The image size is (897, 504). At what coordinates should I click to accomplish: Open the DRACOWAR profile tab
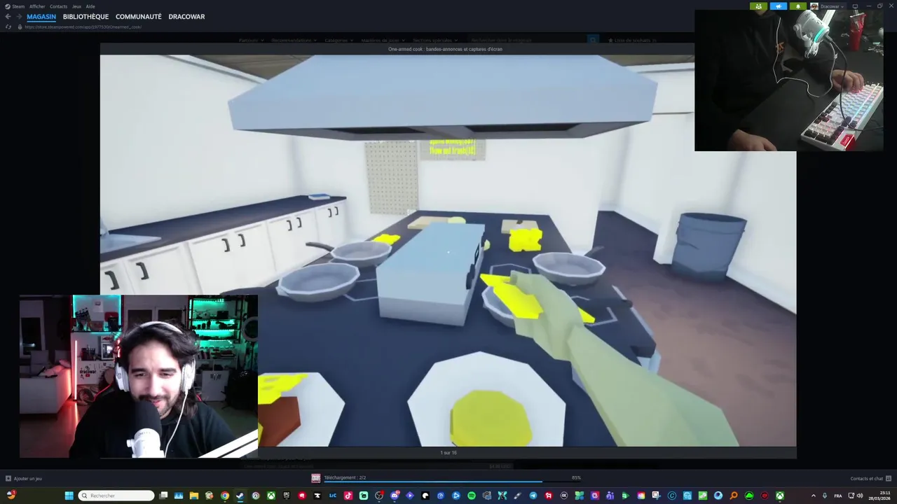(186, 17)
